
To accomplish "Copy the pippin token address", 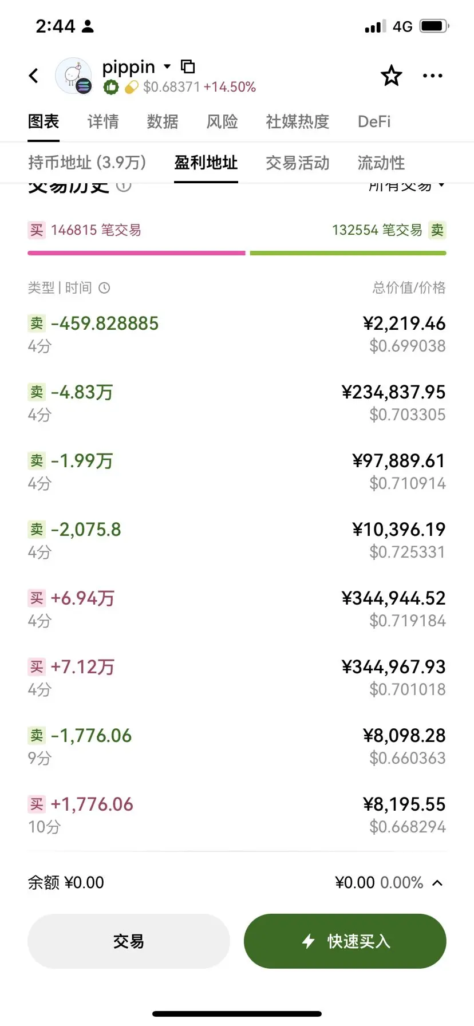I will [188, 66].
